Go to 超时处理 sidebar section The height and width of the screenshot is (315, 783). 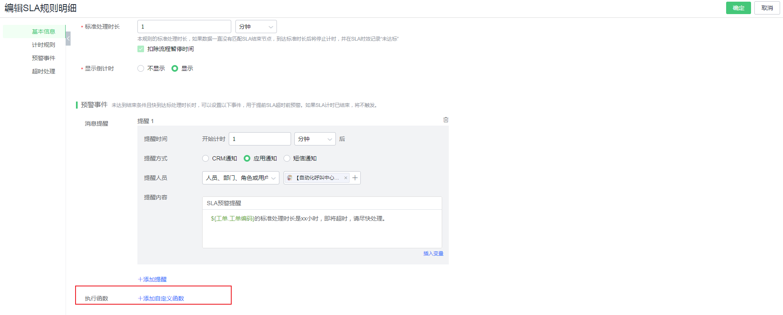tap(44, 71)
